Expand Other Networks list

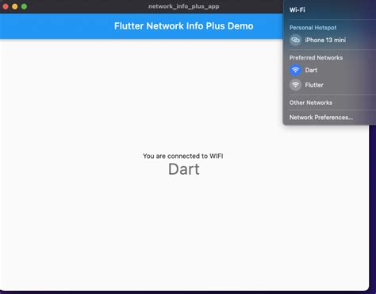pyautogui.click(x=311, y=103)
